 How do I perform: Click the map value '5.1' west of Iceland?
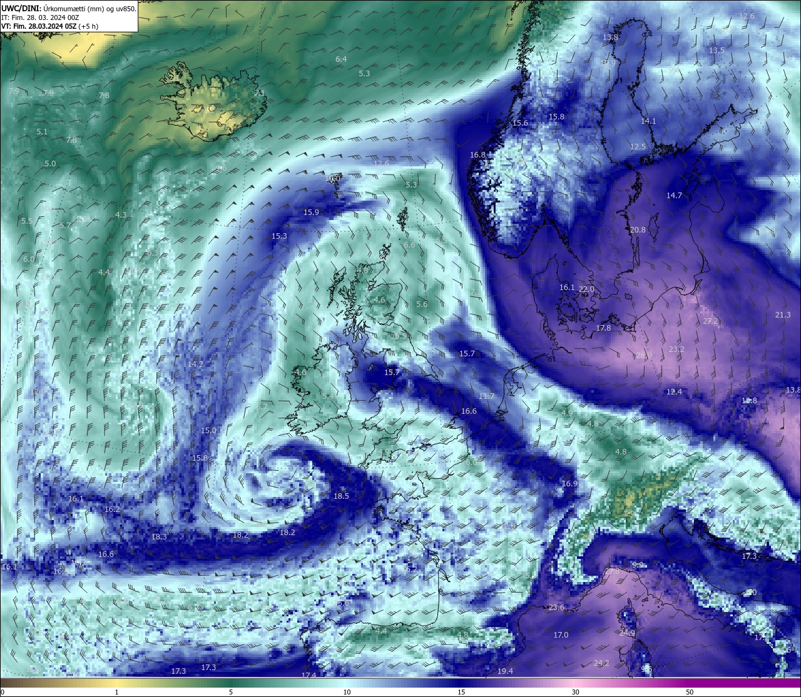tap(42, 132)
